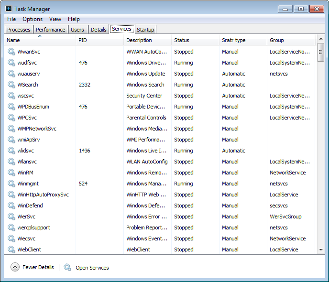This screenshot has height=282, width=329.
Task: Click the gear icon beside WebClient
Action: click(x=11, y=249)
